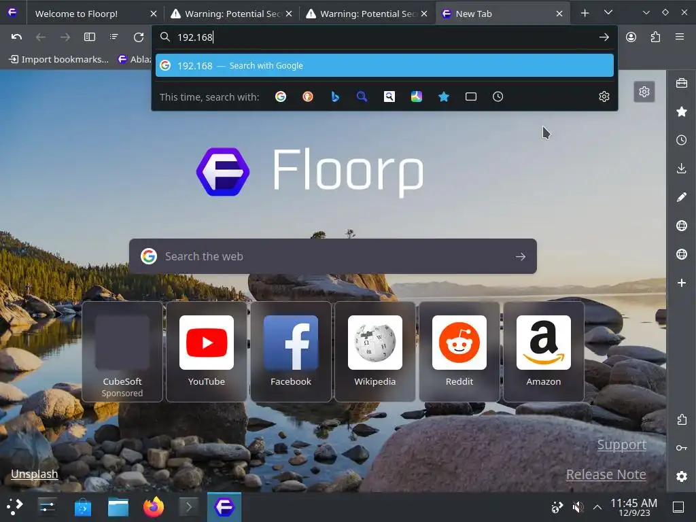Open the Release Note link
This screenshot has height=522, width=696.
(606, 474)
